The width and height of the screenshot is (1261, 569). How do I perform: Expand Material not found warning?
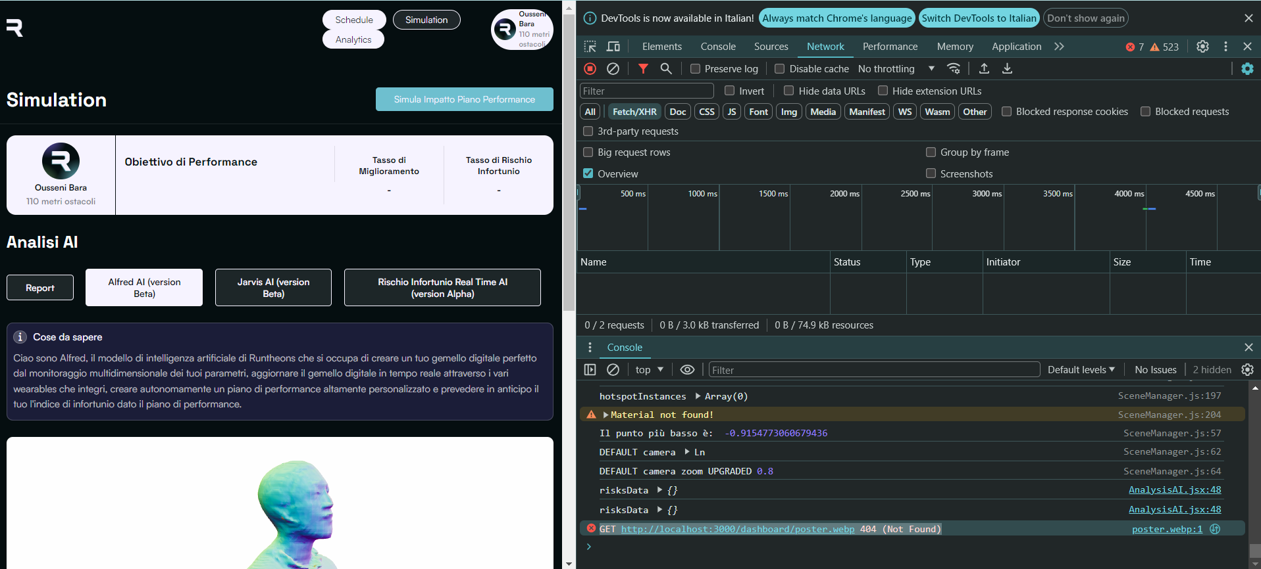pos(605,415)
